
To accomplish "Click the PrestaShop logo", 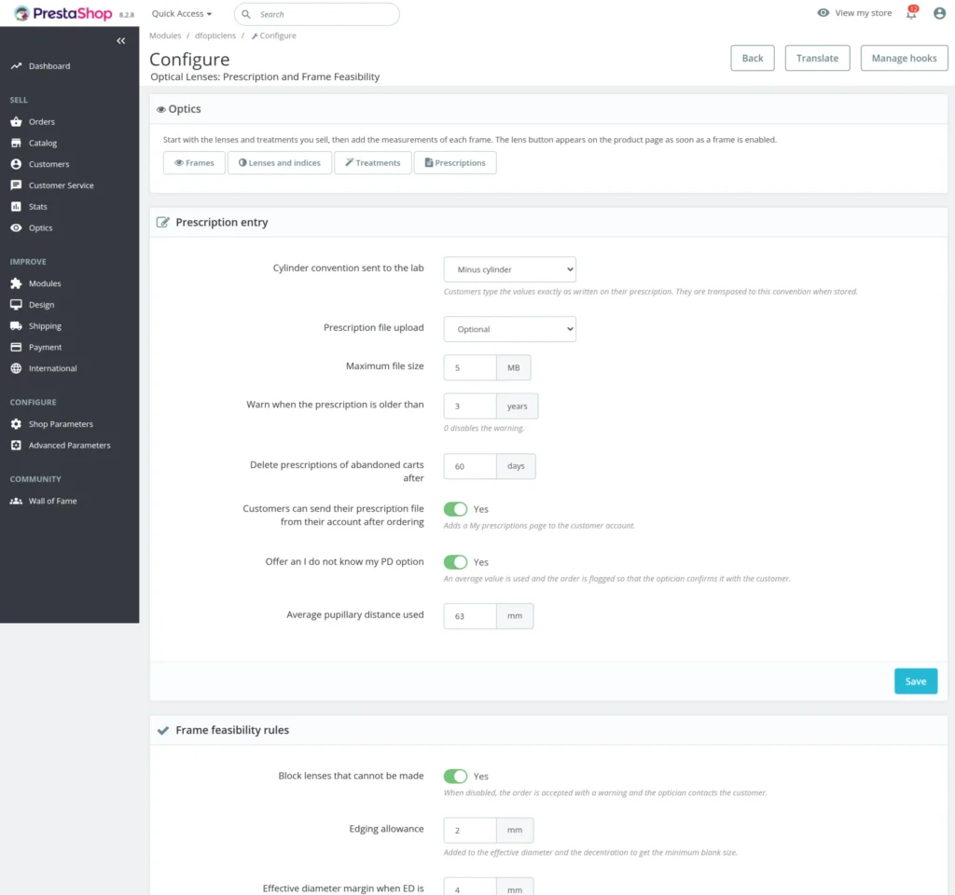I will pos(62,13).
